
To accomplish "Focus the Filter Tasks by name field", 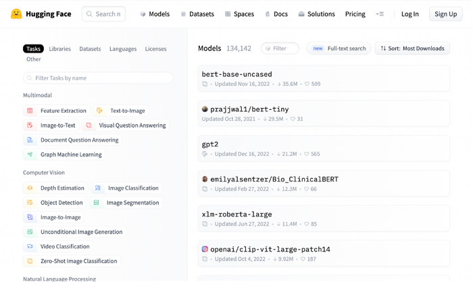I will point(101,78).
